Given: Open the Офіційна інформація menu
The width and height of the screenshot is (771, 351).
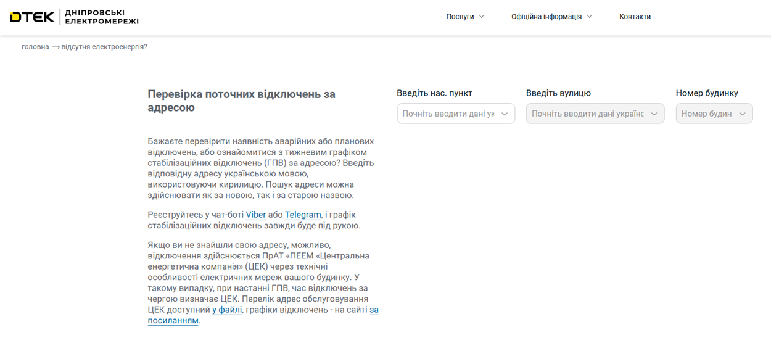Looking at the screenshot, I should [546, 17].
